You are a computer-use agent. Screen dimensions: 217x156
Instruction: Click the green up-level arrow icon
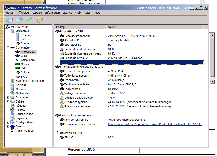(x=29, y=20)
